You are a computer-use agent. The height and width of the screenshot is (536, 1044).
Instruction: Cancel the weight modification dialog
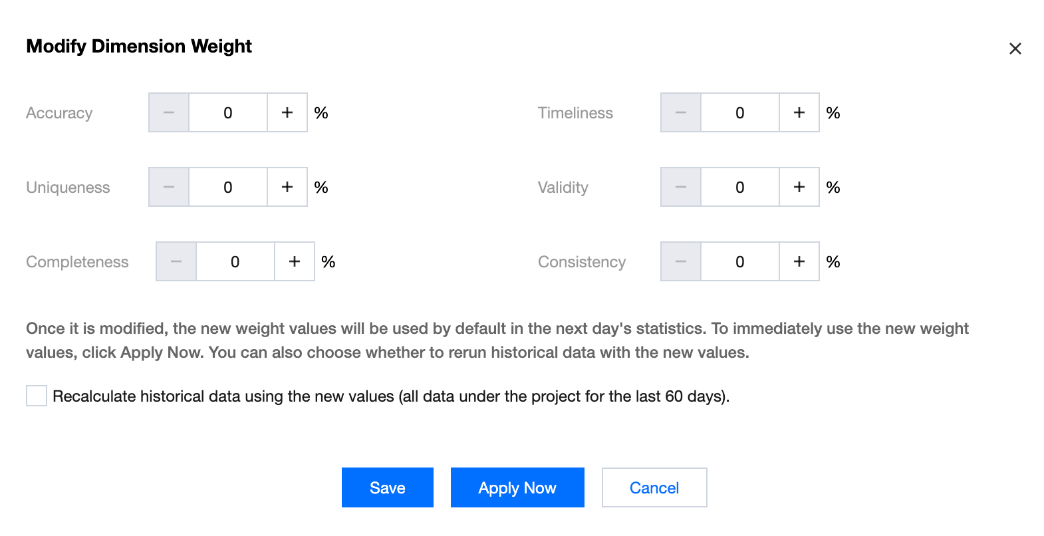tap(654, 487)
